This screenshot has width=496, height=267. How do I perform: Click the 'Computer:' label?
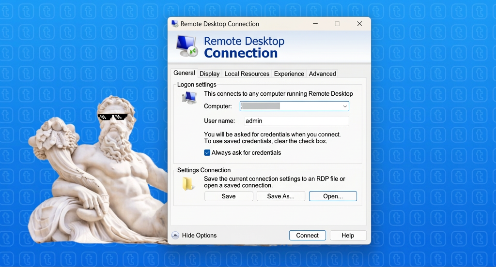(218, 106)
